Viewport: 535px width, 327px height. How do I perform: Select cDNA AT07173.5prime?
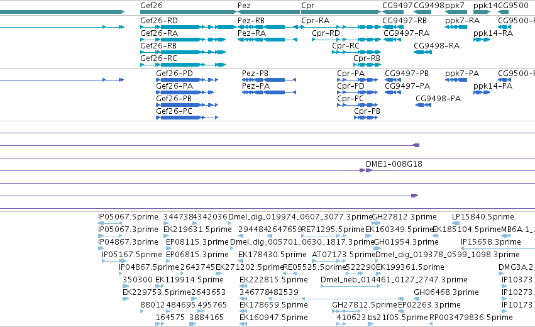coord(344,255)
